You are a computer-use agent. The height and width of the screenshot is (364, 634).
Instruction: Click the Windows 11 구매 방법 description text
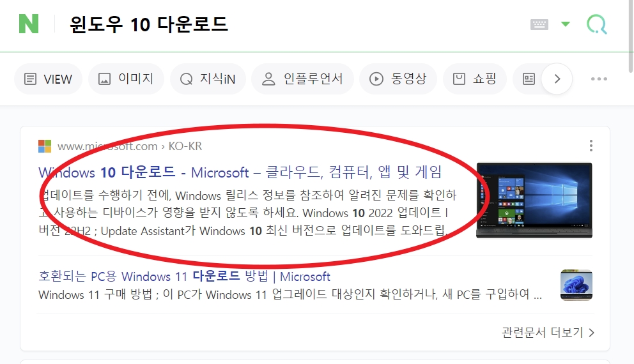pyautogui.click(x=290, y=294)
